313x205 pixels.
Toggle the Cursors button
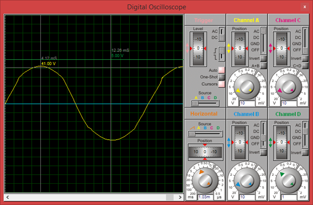pyautogui.click(x=222, y=84)
